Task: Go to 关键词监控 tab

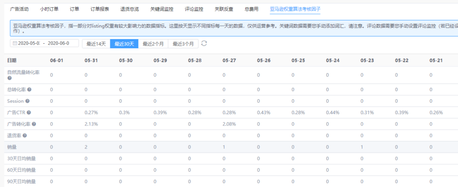Action: pyautogui.click(x=162, y=9)
